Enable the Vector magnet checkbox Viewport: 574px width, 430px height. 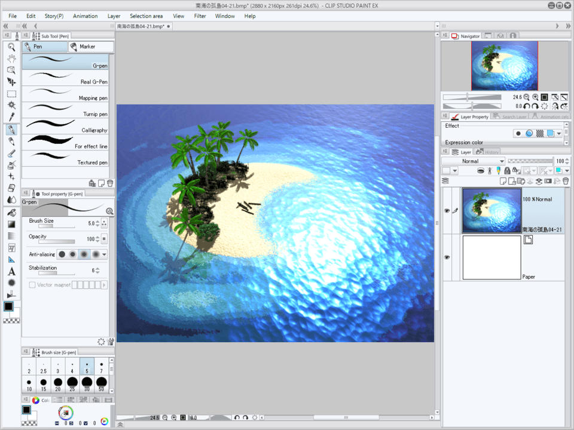pos(32,285)
